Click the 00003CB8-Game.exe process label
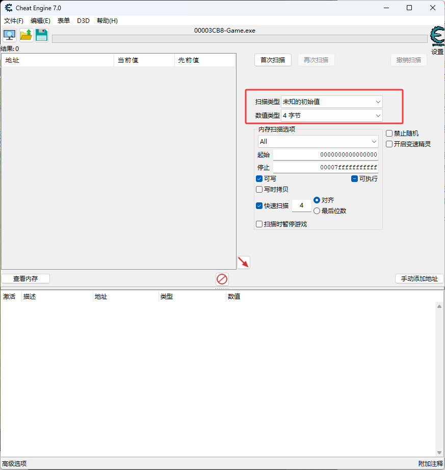The image size is (445, 470). pyautogui.click(x=225, y=31)
